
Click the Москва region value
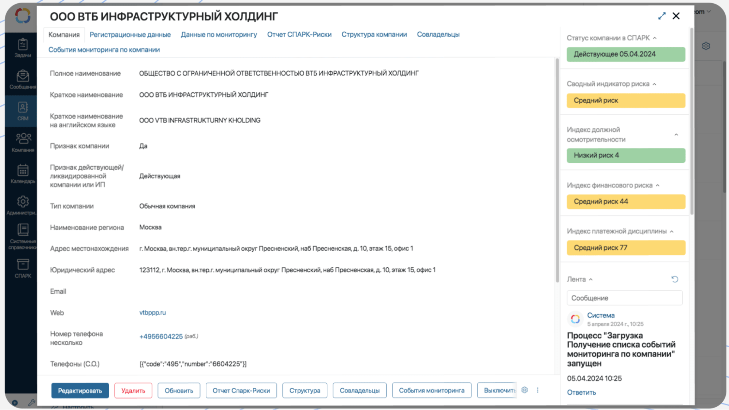coord(150,227)
